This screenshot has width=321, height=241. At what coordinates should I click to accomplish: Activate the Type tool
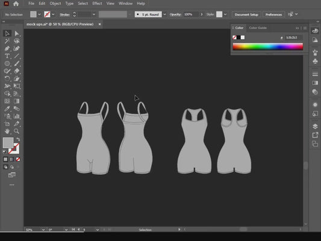[x=7, y=56]
